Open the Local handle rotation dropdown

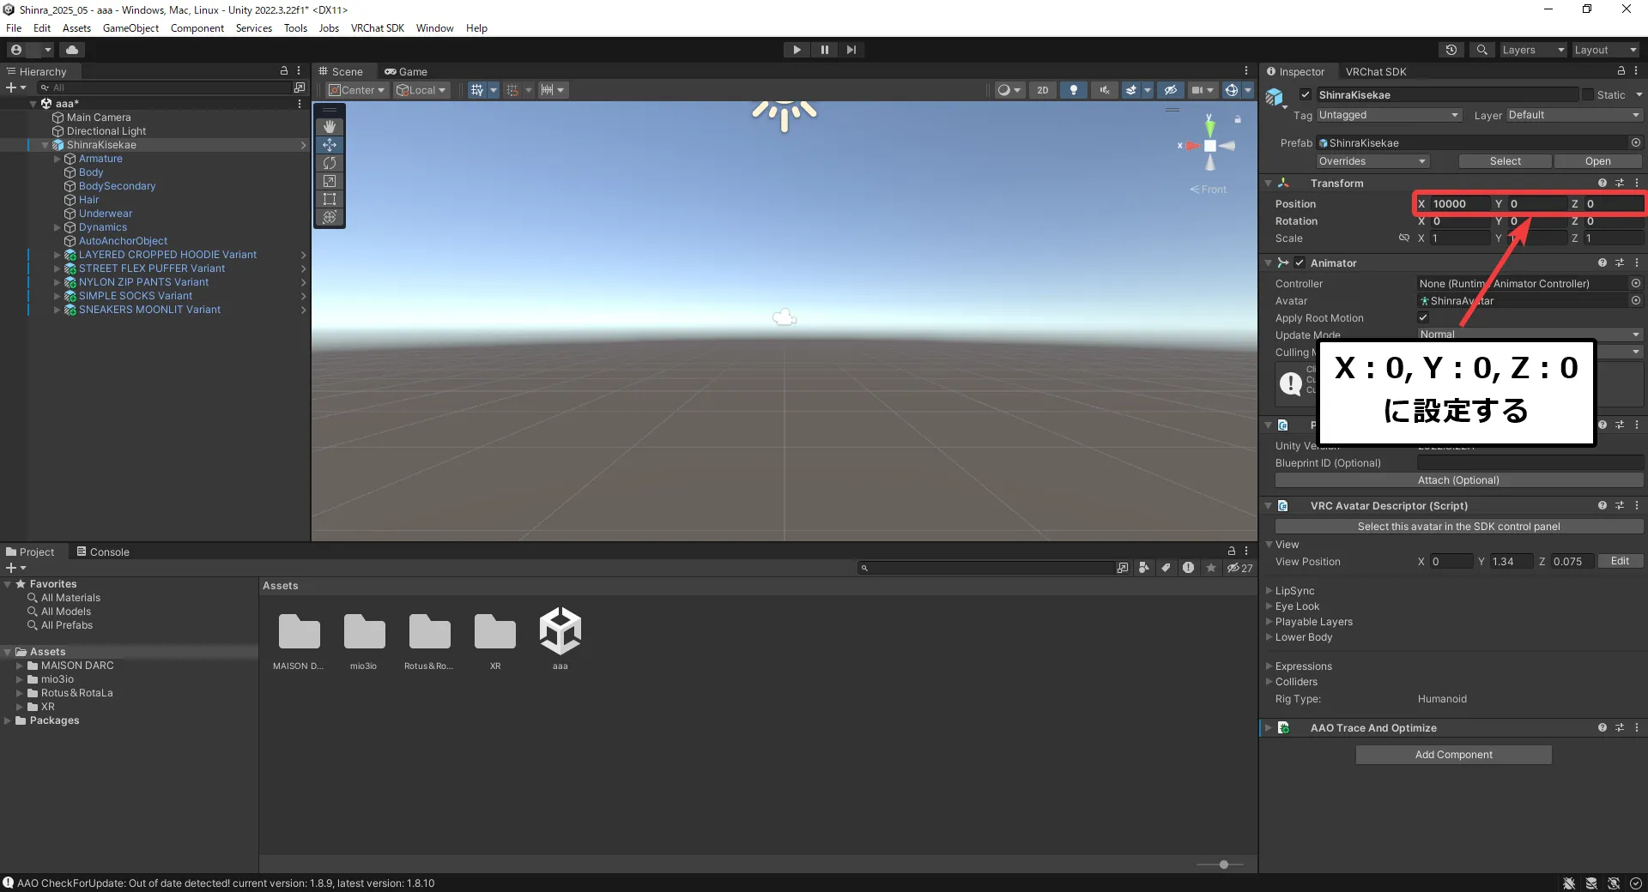point(422,90)
